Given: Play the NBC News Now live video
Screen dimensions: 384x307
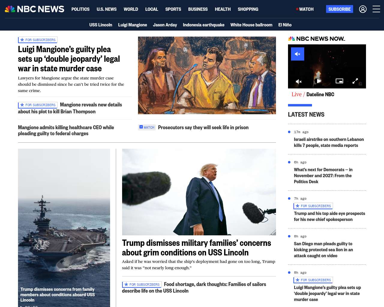Looking at the screenshot, I should [319, 81].
